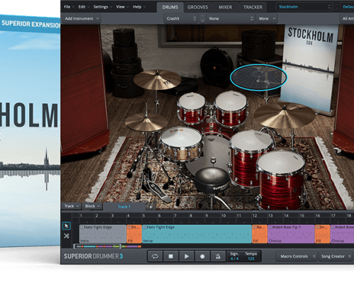Screen dimensions: 354x283
Task: Select the orange Fill block at bar 16
Action: coord(322,234)
